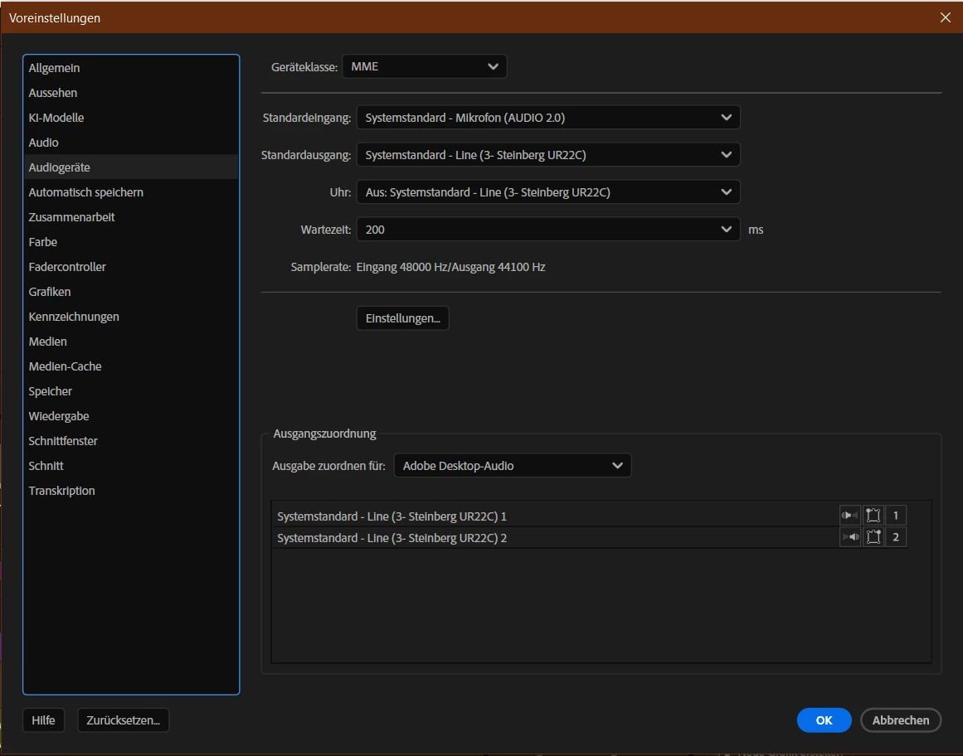Select Audiogeräte preferences category
The height and width of the screenshot is (756, 963).
click(x=131, y=167)
